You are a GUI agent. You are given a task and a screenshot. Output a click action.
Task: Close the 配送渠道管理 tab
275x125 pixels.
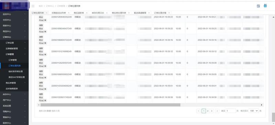(149, 13)
